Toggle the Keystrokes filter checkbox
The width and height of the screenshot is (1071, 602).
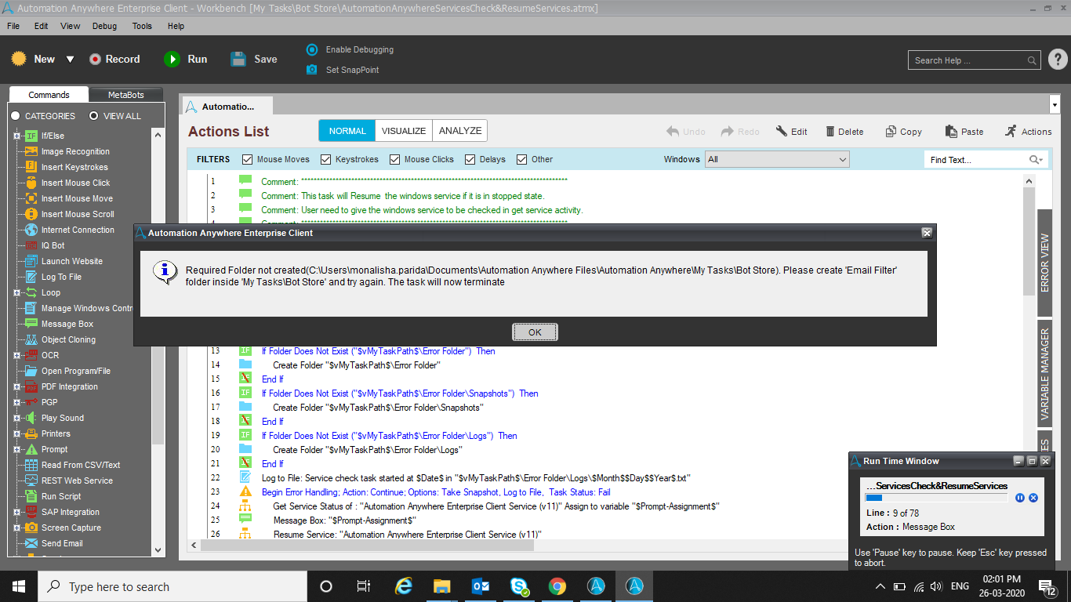(x=326, y=159)
